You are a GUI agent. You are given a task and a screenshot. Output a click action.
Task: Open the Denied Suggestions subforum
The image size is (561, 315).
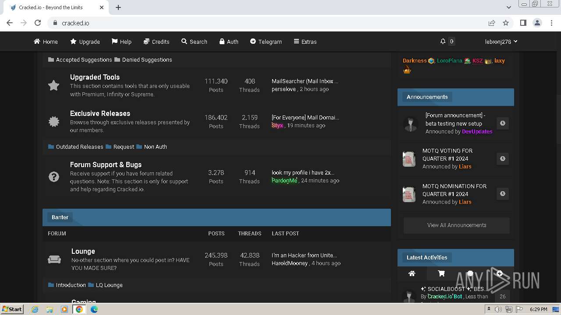pos(147,59)
